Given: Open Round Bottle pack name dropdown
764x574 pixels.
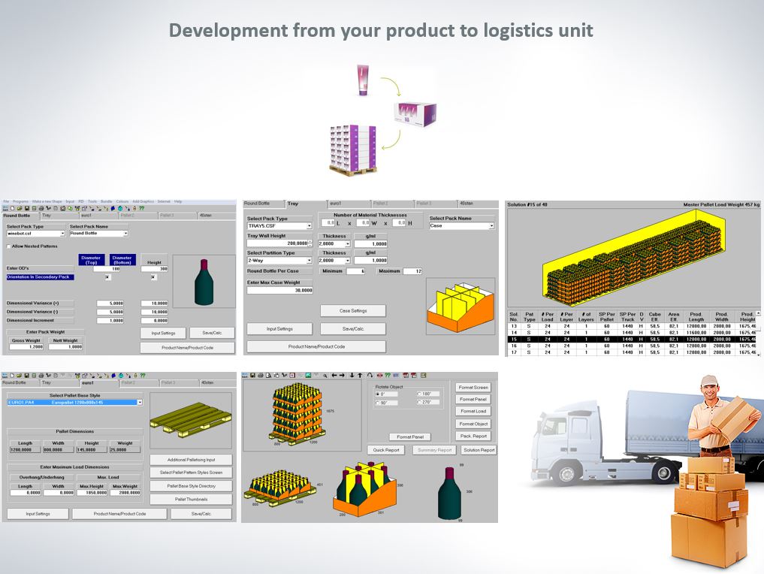Looking at the screenshot, I should click(125, 234).
